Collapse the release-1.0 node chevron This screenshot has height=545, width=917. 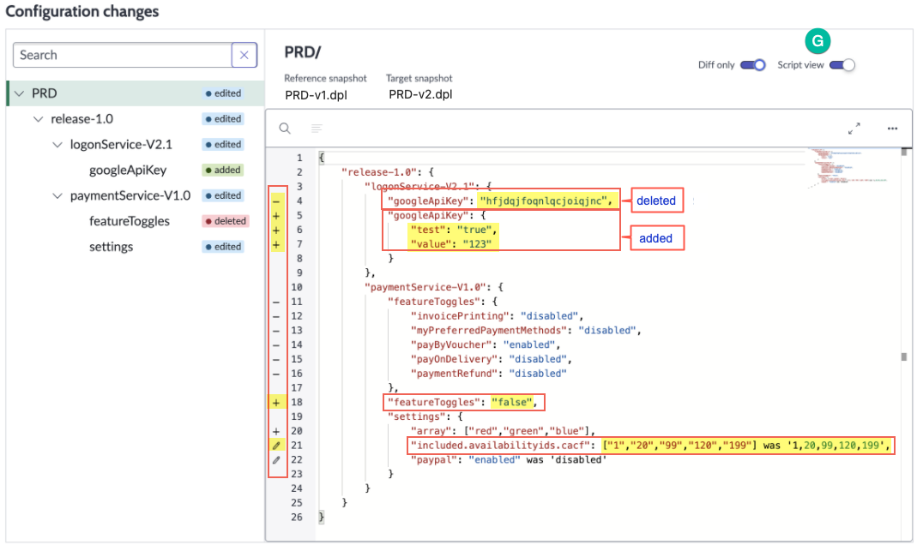38,119
